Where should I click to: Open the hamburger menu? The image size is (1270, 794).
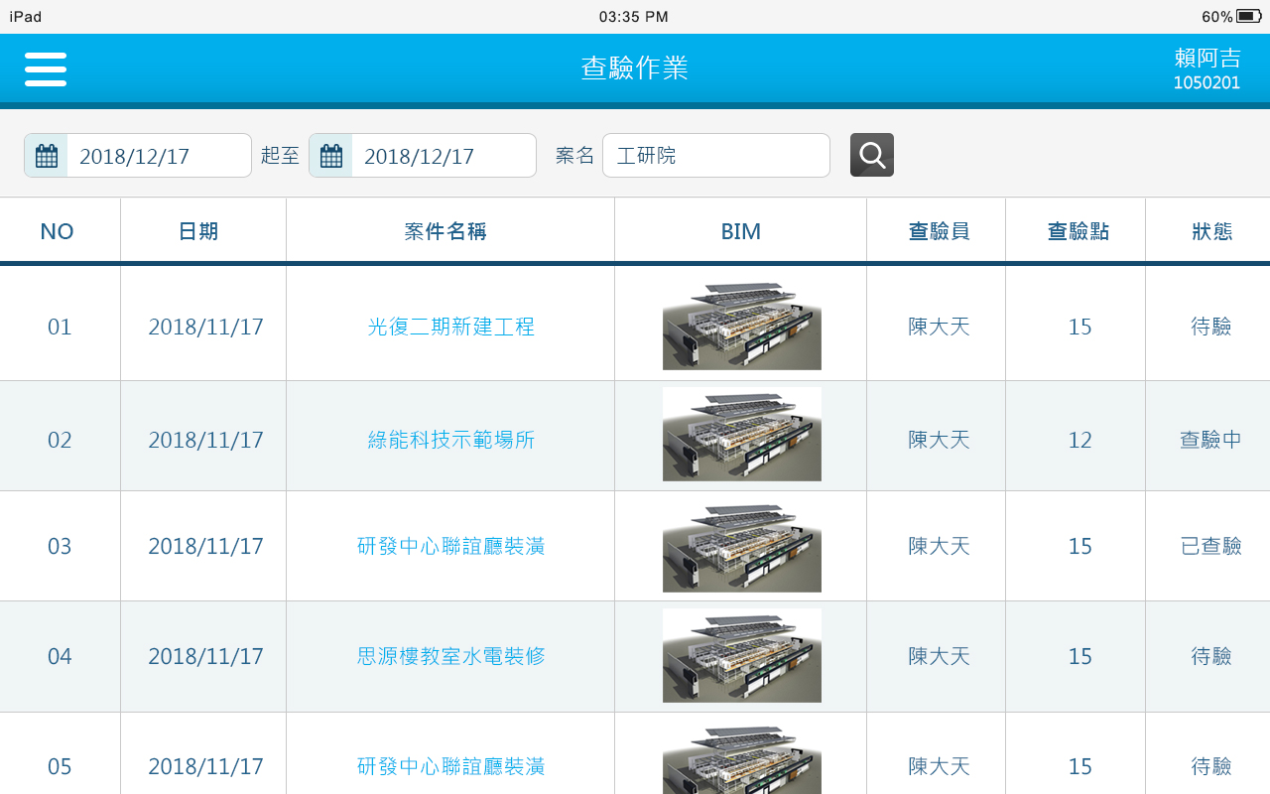pos(46,69)
